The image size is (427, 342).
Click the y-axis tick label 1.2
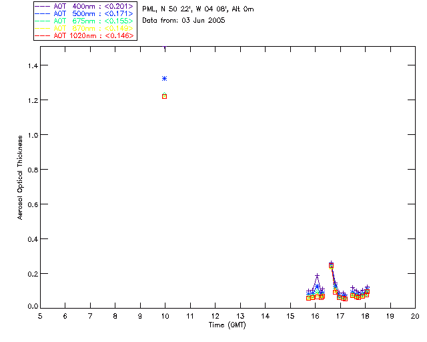(x=33, y=100)
